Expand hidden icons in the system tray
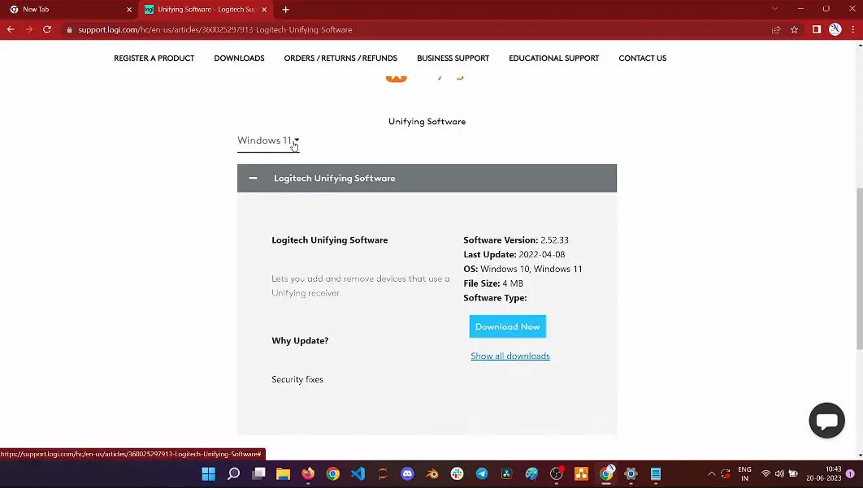 [x=711, y=473]
